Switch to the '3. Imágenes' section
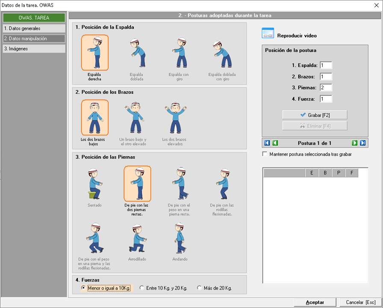 34,49
